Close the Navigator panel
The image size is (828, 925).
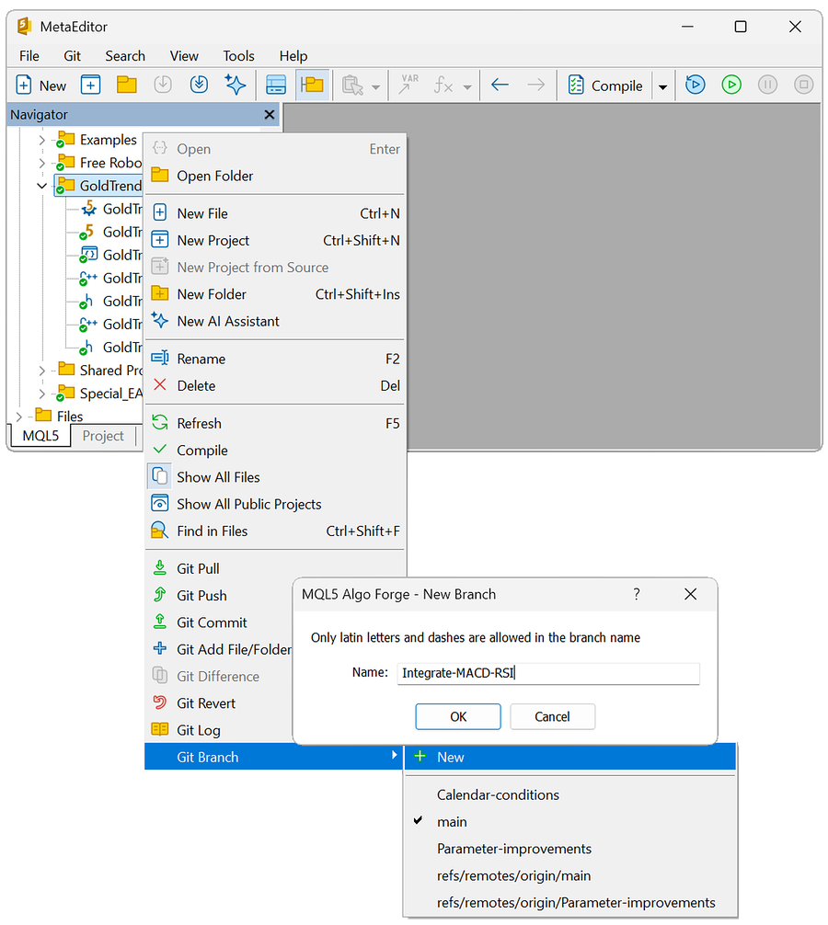pyautogui.click(x=270, y=114)
